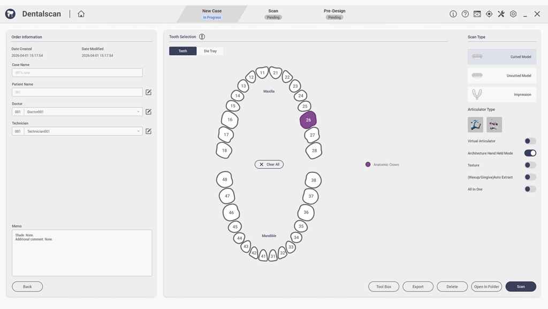This screenshot has width=548, height=309.
Task: Go to the home screen icon
Action: (81, 14)
